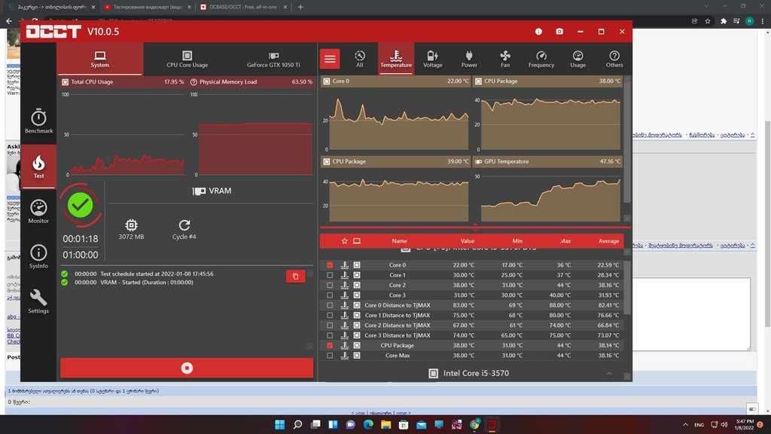Open SysInfo from the left sidebar
This screenshot has width=771, height=434.
(x=38, y=257)
